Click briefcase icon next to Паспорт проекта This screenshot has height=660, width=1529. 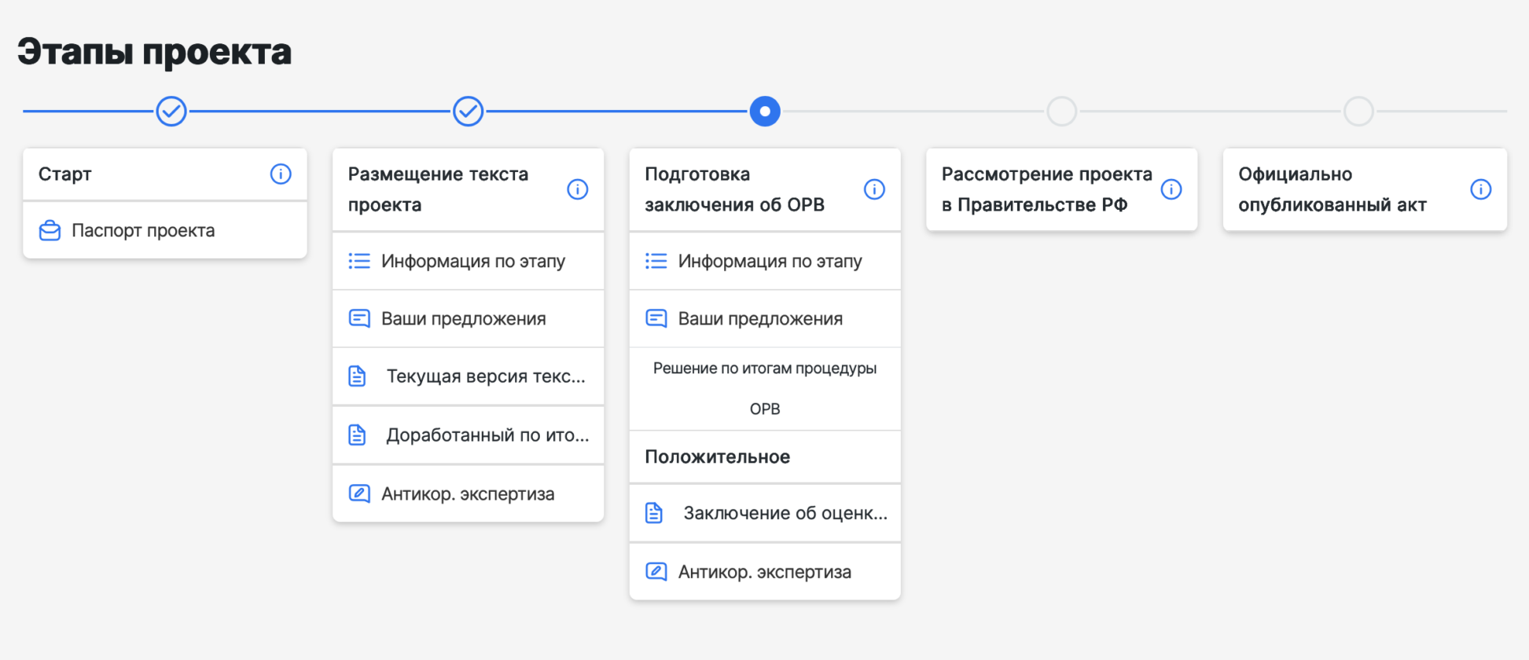(50, 230)
